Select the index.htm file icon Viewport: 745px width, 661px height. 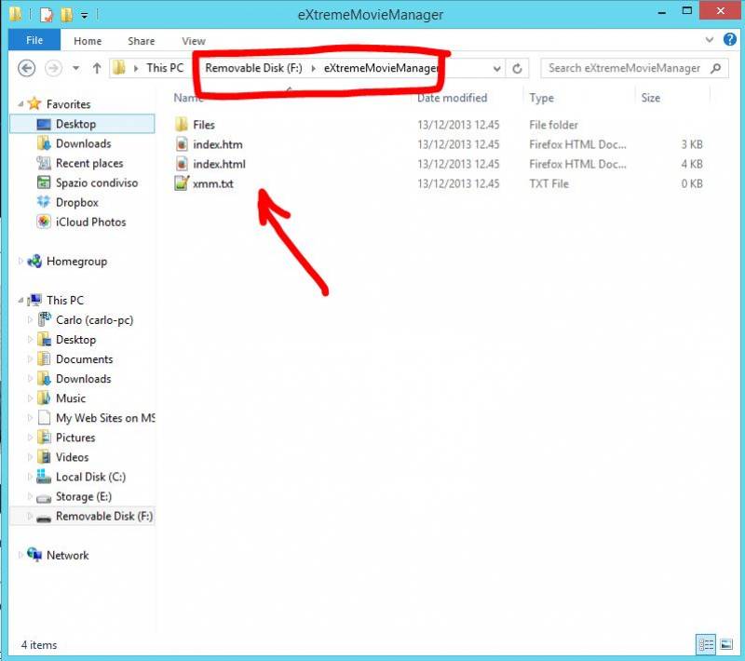click(x=182, y=144)
